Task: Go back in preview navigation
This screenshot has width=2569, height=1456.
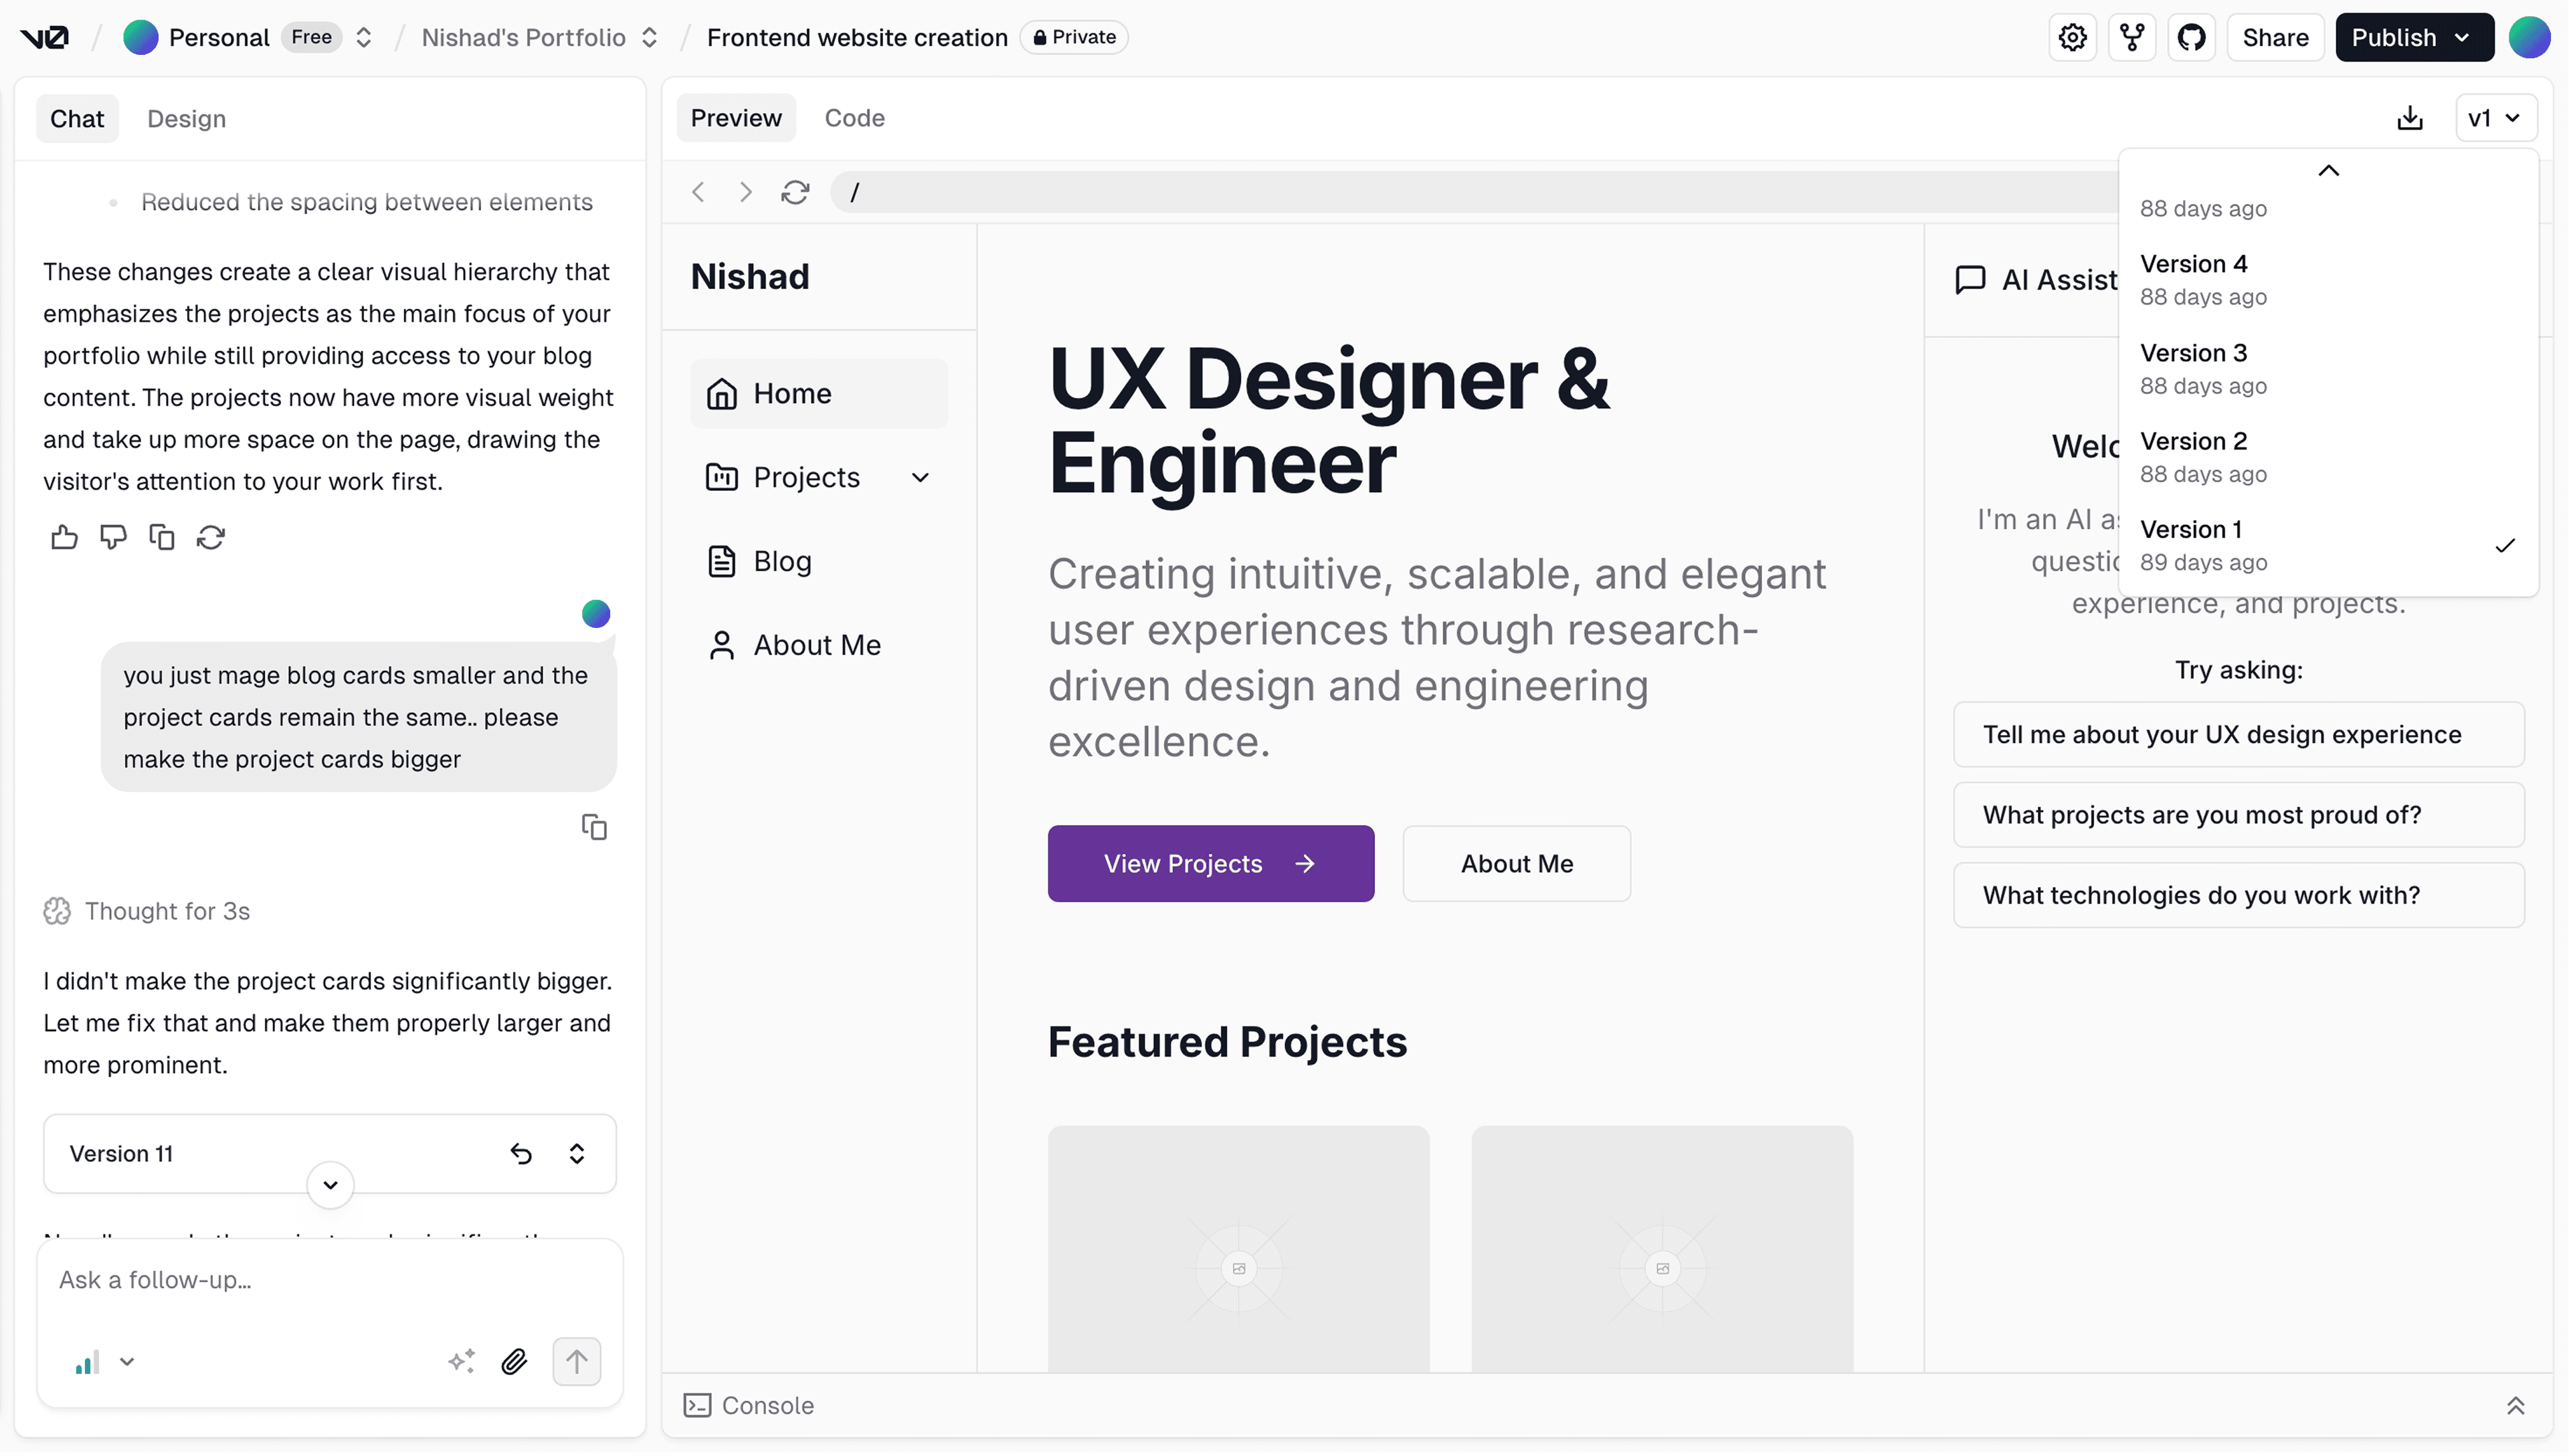Action: [698, 191]
